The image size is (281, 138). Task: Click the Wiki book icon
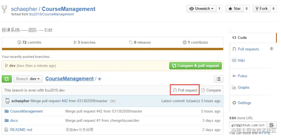234,60
